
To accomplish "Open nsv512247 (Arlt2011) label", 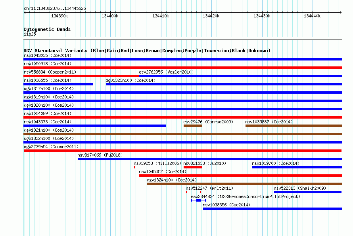I will tap(209, 188).
